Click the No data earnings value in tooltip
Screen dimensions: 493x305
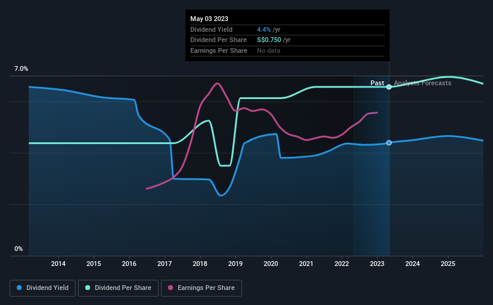coord(268,50)
